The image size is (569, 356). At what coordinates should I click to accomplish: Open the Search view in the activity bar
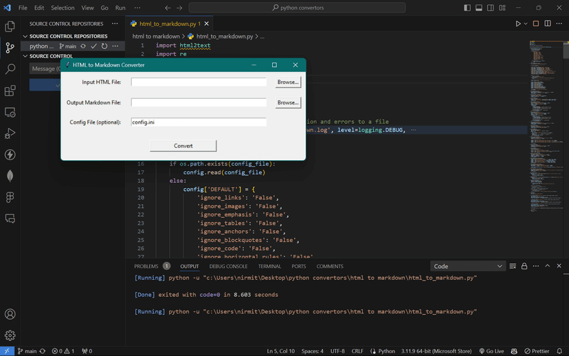coord(10,69)
